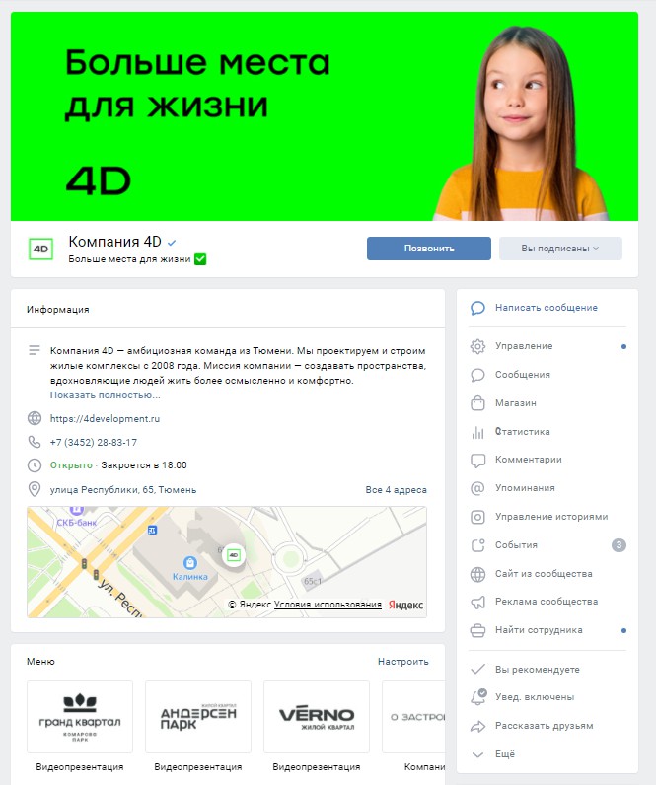Open the VERNO жилой квартал thumbnail
The width and height of the screenshot is (656, 785).
(317, 716)
